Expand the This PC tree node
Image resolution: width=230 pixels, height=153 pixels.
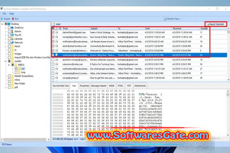point(5,35)
